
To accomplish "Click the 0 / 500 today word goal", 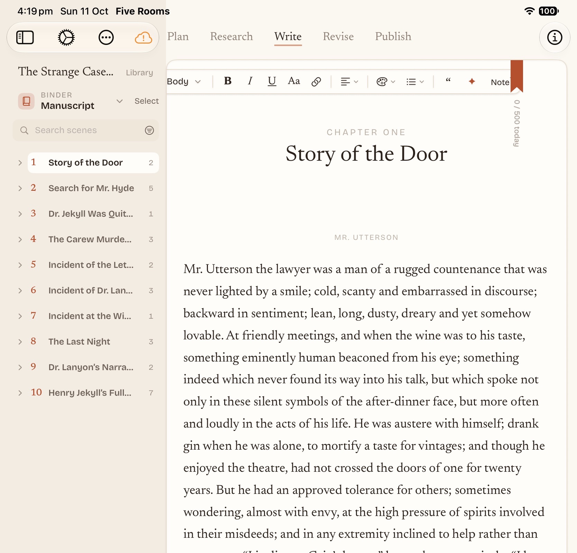I will click(x=516, y=123).
